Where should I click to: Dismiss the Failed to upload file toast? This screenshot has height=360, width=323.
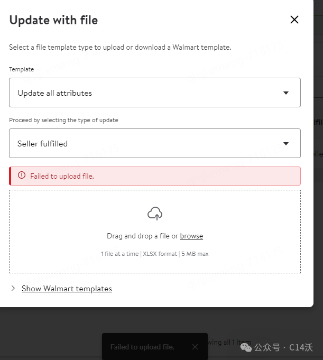195,347
